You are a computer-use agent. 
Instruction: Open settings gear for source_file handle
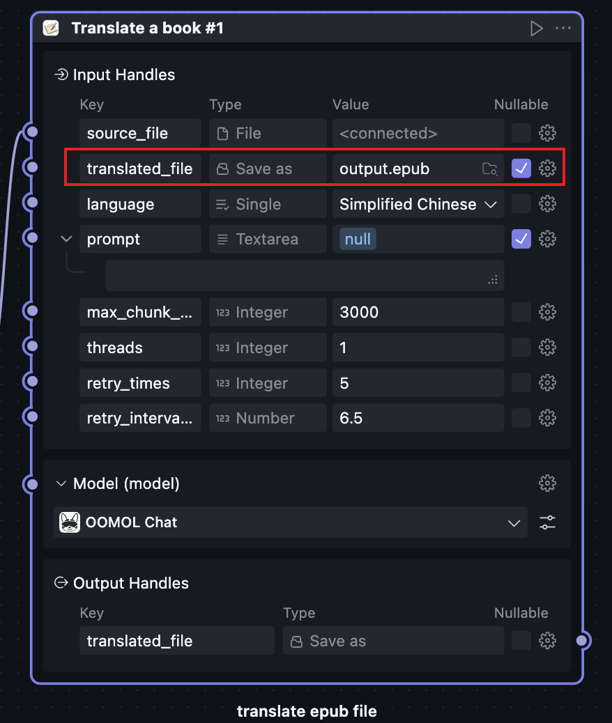point(548,133)
